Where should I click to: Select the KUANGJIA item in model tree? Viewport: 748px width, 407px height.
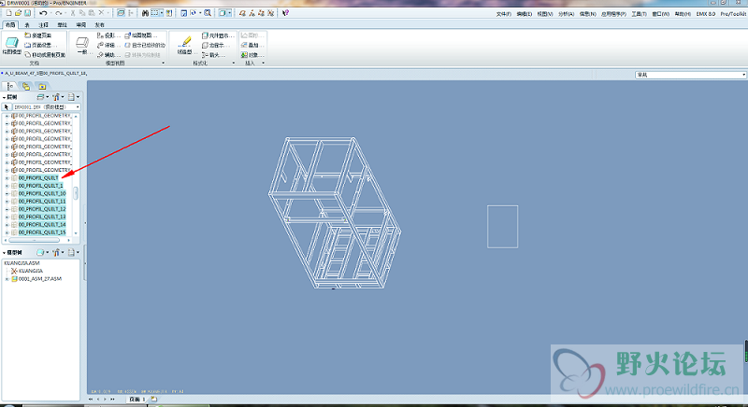click(x=31, y=271)
